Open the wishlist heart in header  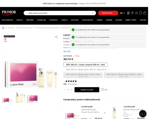pos(141,13)
